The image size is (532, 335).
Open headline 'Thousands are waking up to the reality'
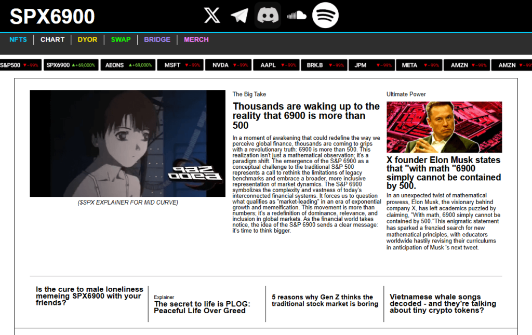click(306, 116)
